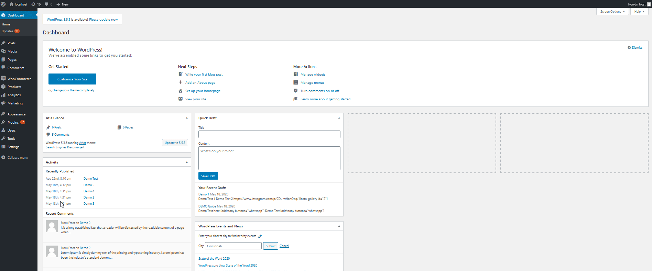Click Add an About page link
Viewport: 652px width, 271px height.
coord(200,83)
